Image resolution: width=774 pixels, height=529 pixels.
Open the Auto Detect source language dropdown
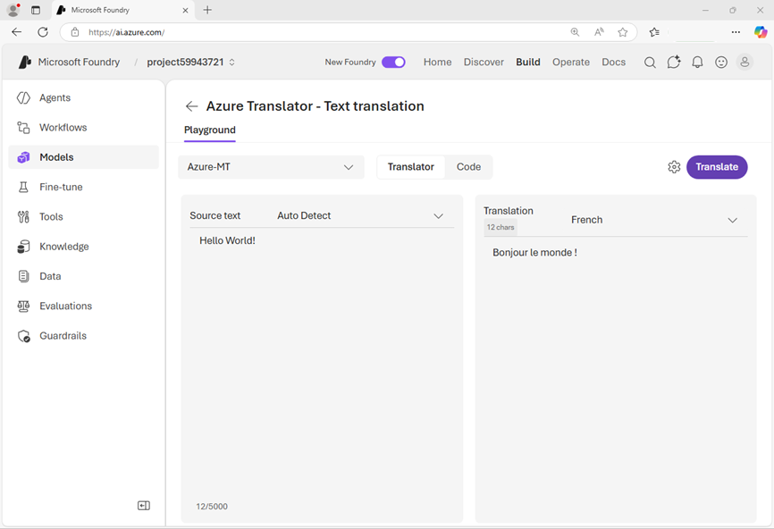click(x=360, y=215)
